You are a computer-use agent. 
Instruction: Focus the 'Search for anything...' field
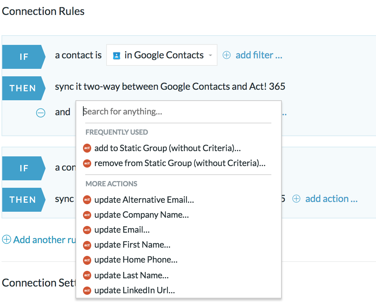[x=178, y=111]
